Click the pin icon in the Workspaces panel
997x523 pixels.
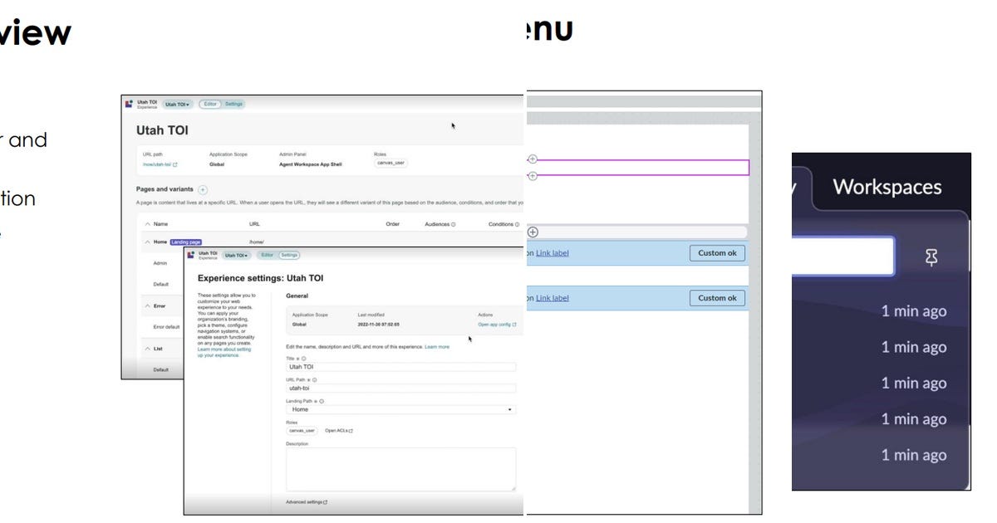tap(931, 256)
